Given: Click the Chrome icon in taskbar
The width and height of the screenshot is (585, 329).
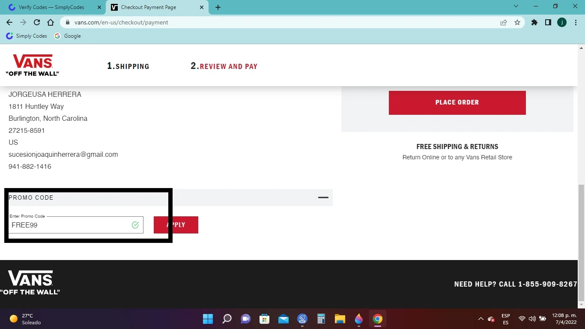Looking at the screenshot, I should 377,319.
